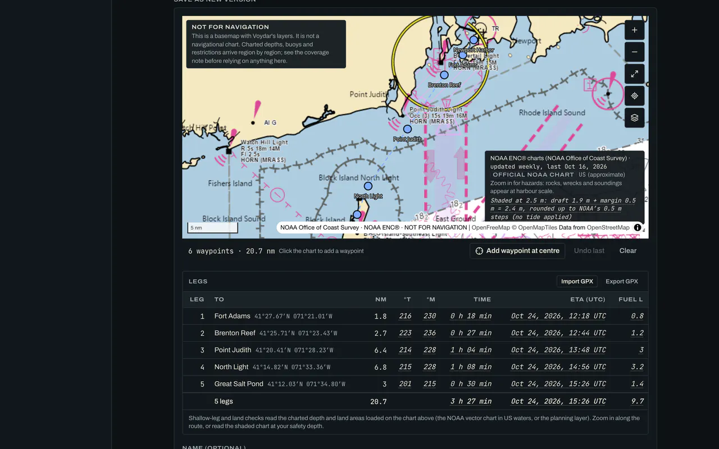
Task: Click North Light true bearing 215
Action: coord(405,366)
